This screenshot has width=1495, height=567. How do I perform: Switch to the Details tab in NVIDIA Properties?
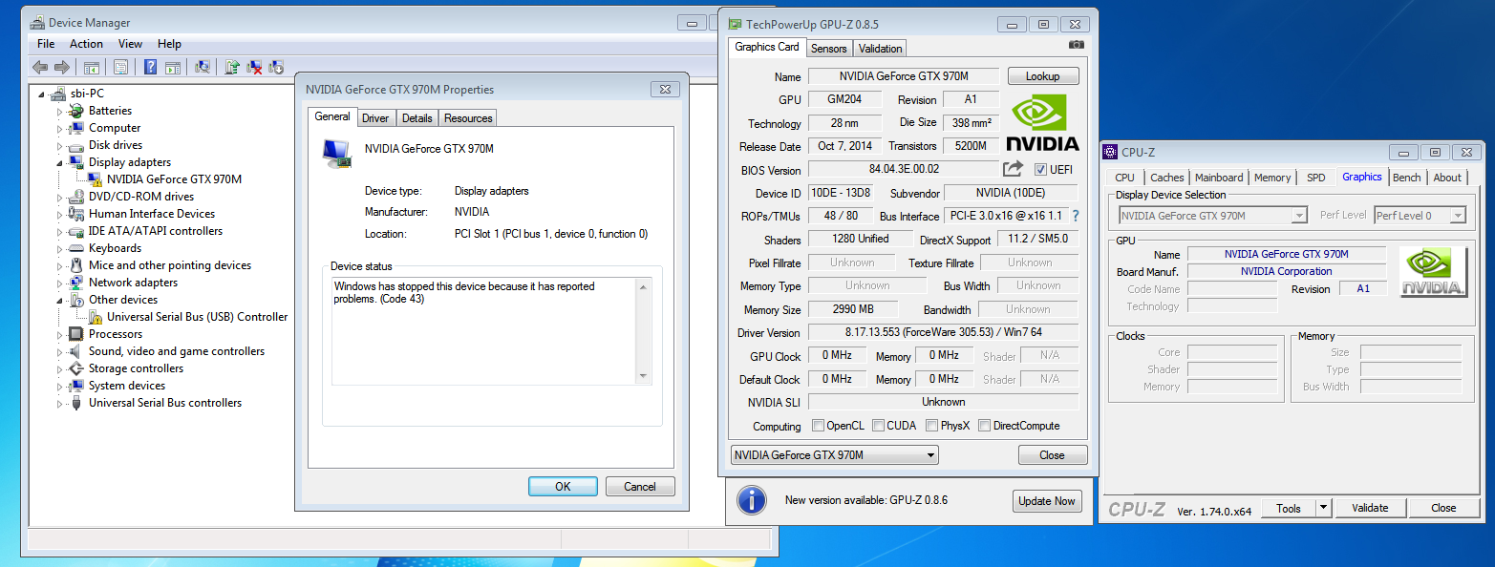point(416,118)
